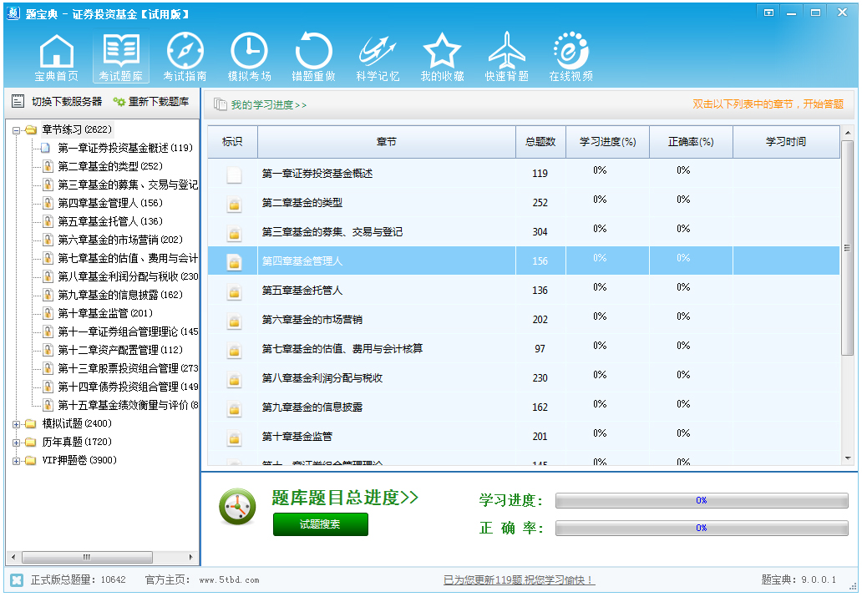Select table row 第六章基金的市场营销

point(524,319)
